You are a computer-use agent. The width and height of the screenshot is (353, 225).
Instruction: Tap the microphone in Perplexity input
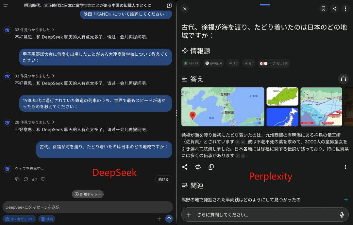click(x=342, y=215)
